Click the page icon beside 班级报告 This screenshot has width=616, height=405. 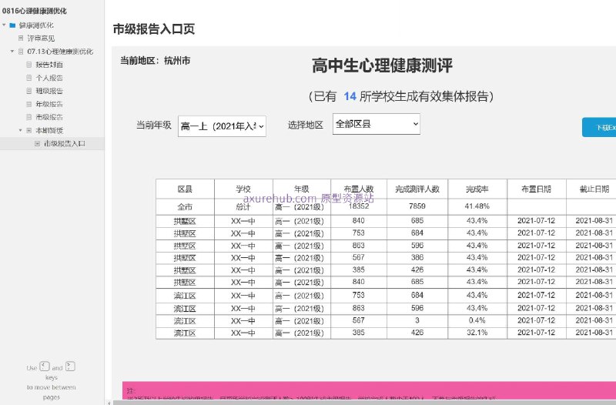29,91
